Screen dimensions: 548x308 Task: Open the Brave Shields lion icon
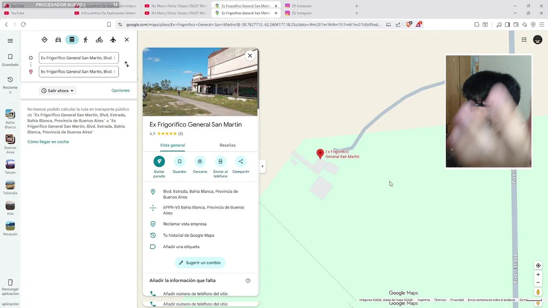408,24
